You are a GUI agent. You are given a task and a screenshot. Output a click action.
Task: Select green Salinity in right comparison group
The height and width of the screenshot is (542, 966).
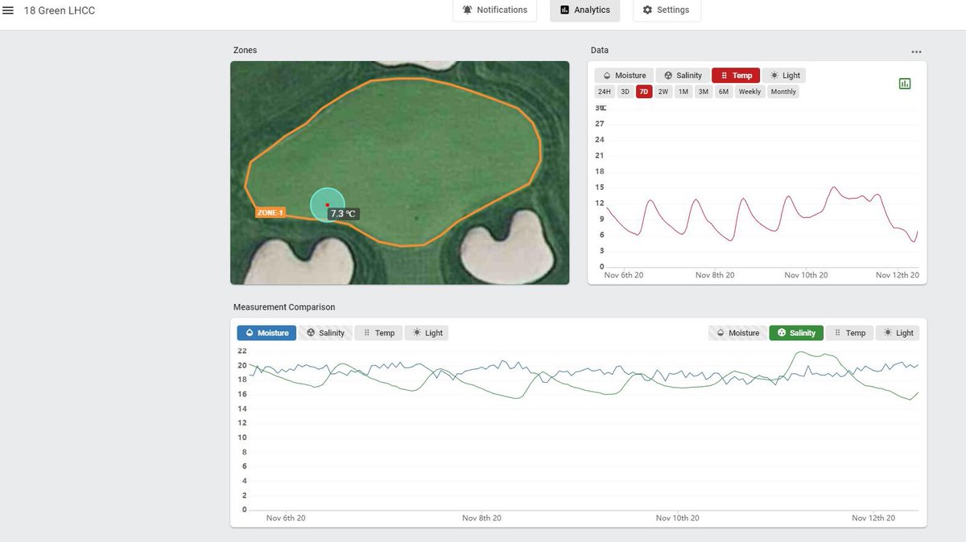coord(796,333)
